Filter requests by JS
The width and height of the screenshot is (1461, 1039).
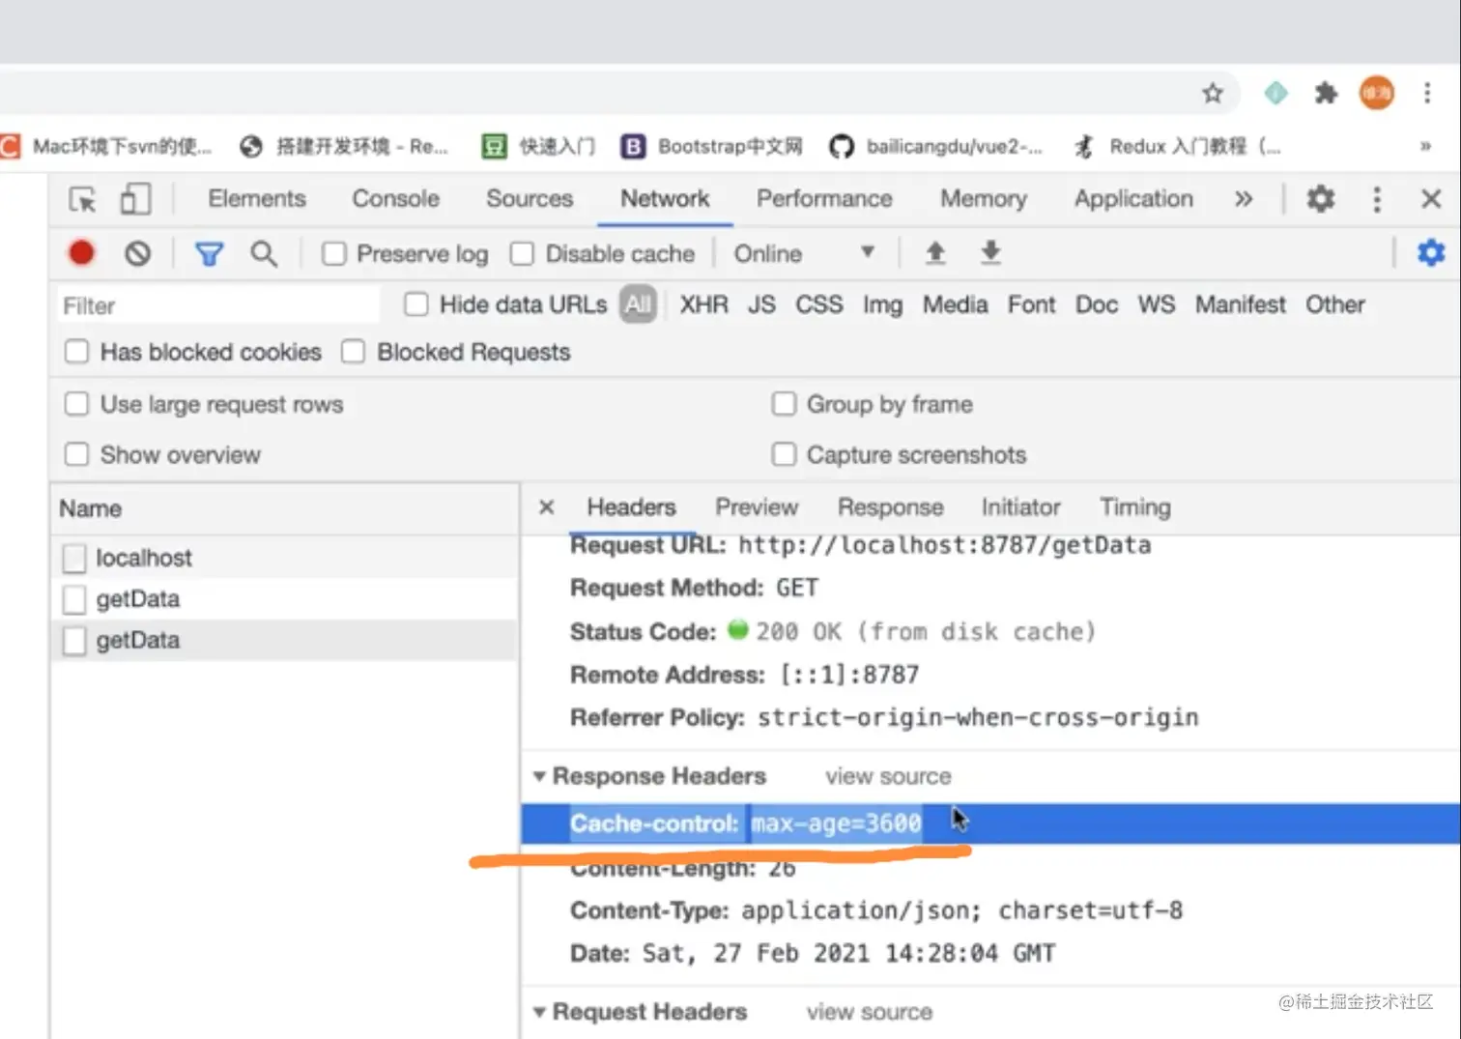coord(761,304)
